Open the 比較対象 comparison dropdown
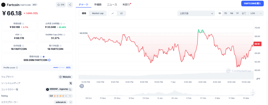Screen dimensions: 268x105 click(196, 13)
